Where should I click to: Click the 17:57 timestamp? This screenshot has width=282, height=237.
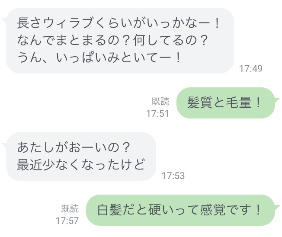67,221
